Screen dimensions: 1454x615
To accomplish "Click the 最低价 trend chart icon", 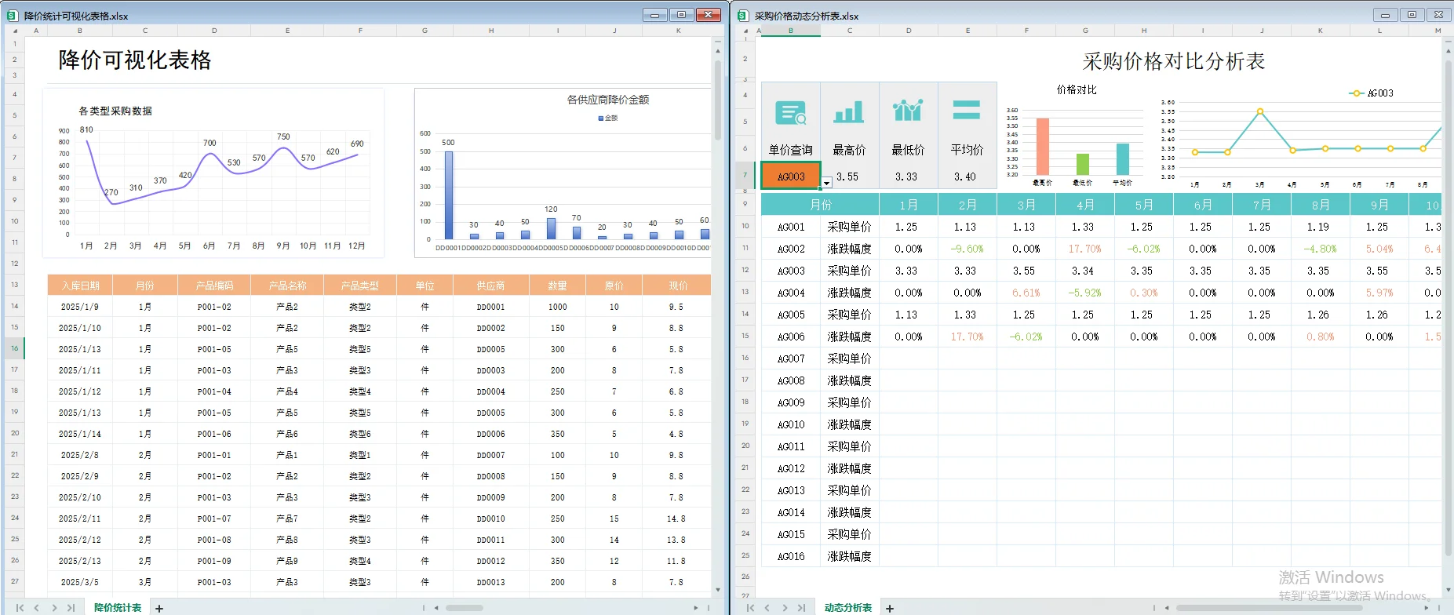I will [x=908, y=111].
